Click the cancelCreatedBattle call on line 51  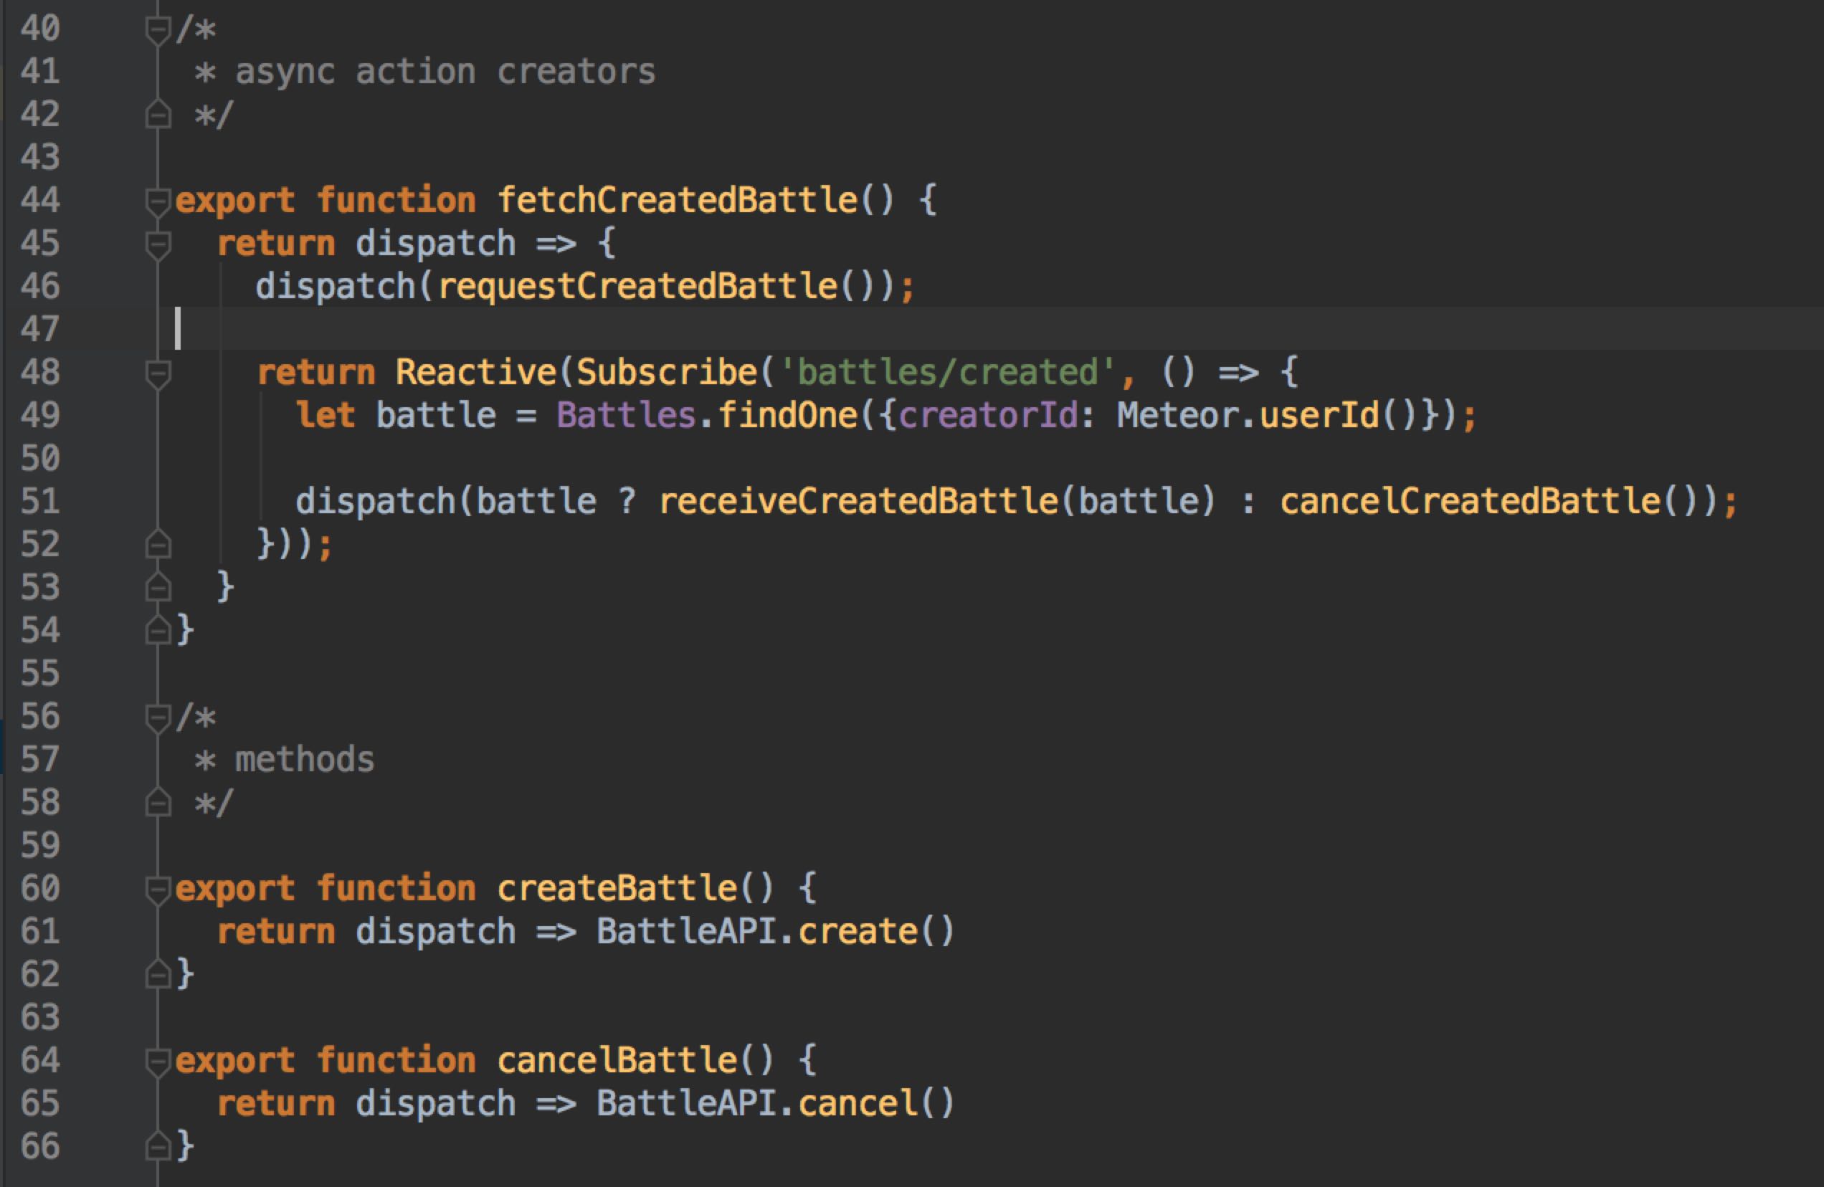tap(1470, 502)
